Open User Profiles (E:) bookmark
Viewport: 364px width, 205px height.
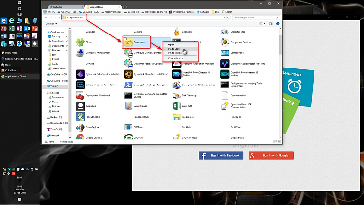[x=112, y=12]
